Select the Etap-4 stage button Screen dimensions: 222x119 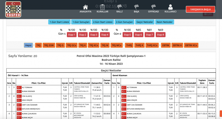click(x=105, y=35)
